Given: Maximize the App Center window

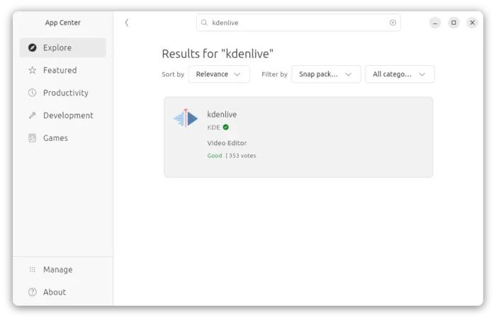Looking at the screenshot, I should 453,23.
